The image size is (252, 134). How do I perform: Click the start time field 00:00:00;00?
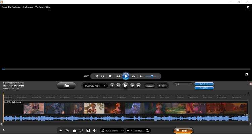[x=112, y=131]
